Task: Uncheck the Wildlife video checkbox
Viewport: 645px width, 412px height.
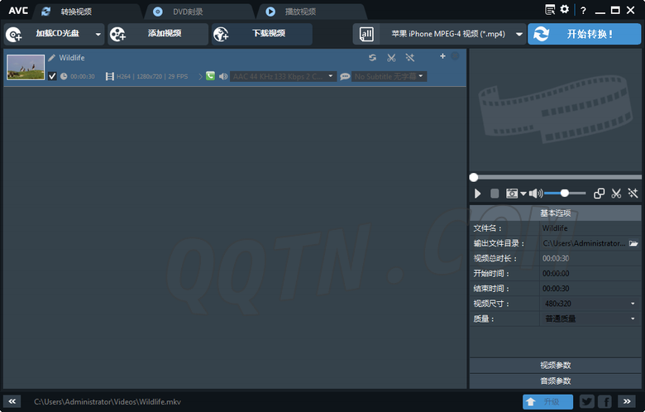Action: pos(52,76)
